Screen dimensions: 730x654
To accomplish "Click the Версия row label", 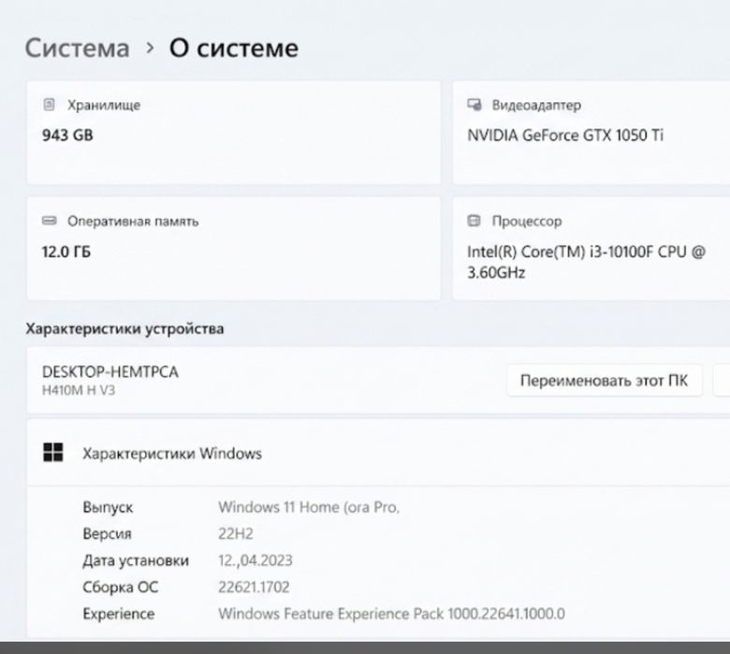I will tap(107, 533).
